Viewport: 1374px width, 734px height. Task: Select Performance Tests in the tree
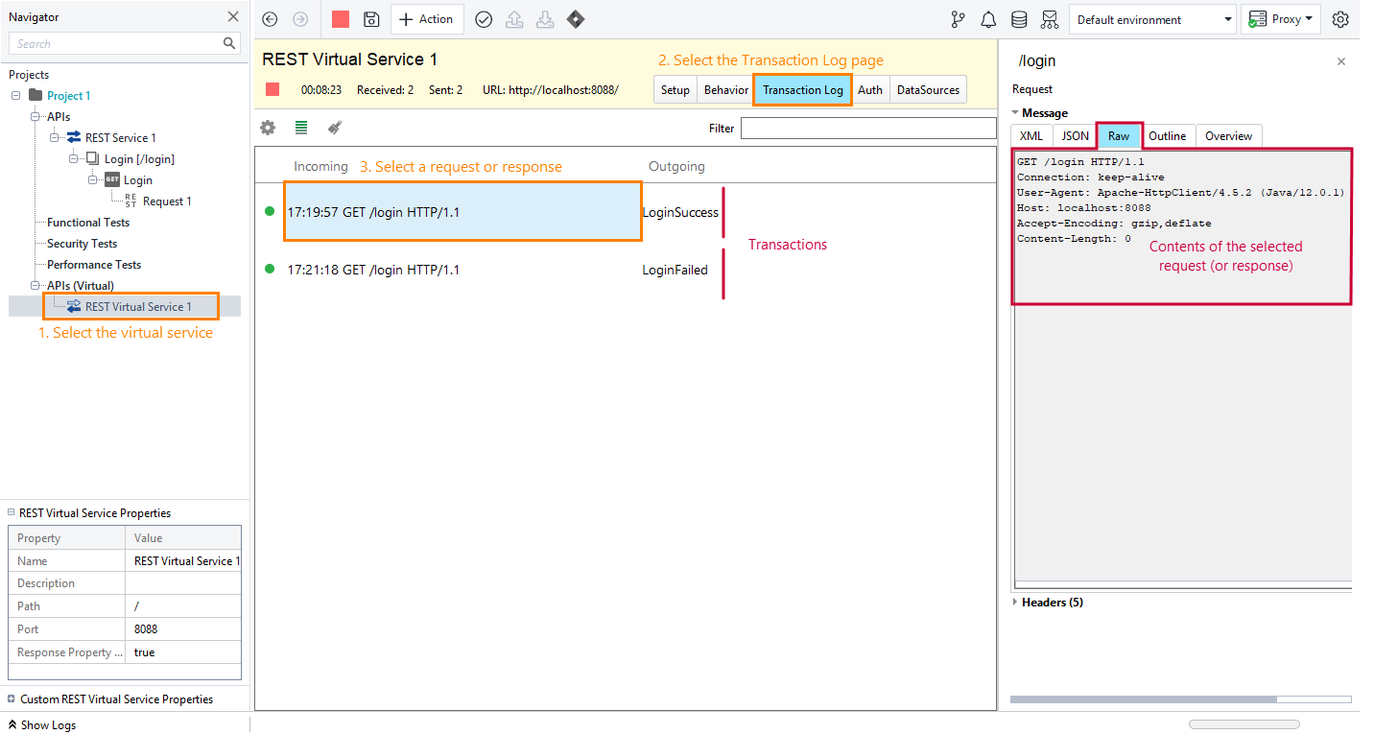coord(94,265)
